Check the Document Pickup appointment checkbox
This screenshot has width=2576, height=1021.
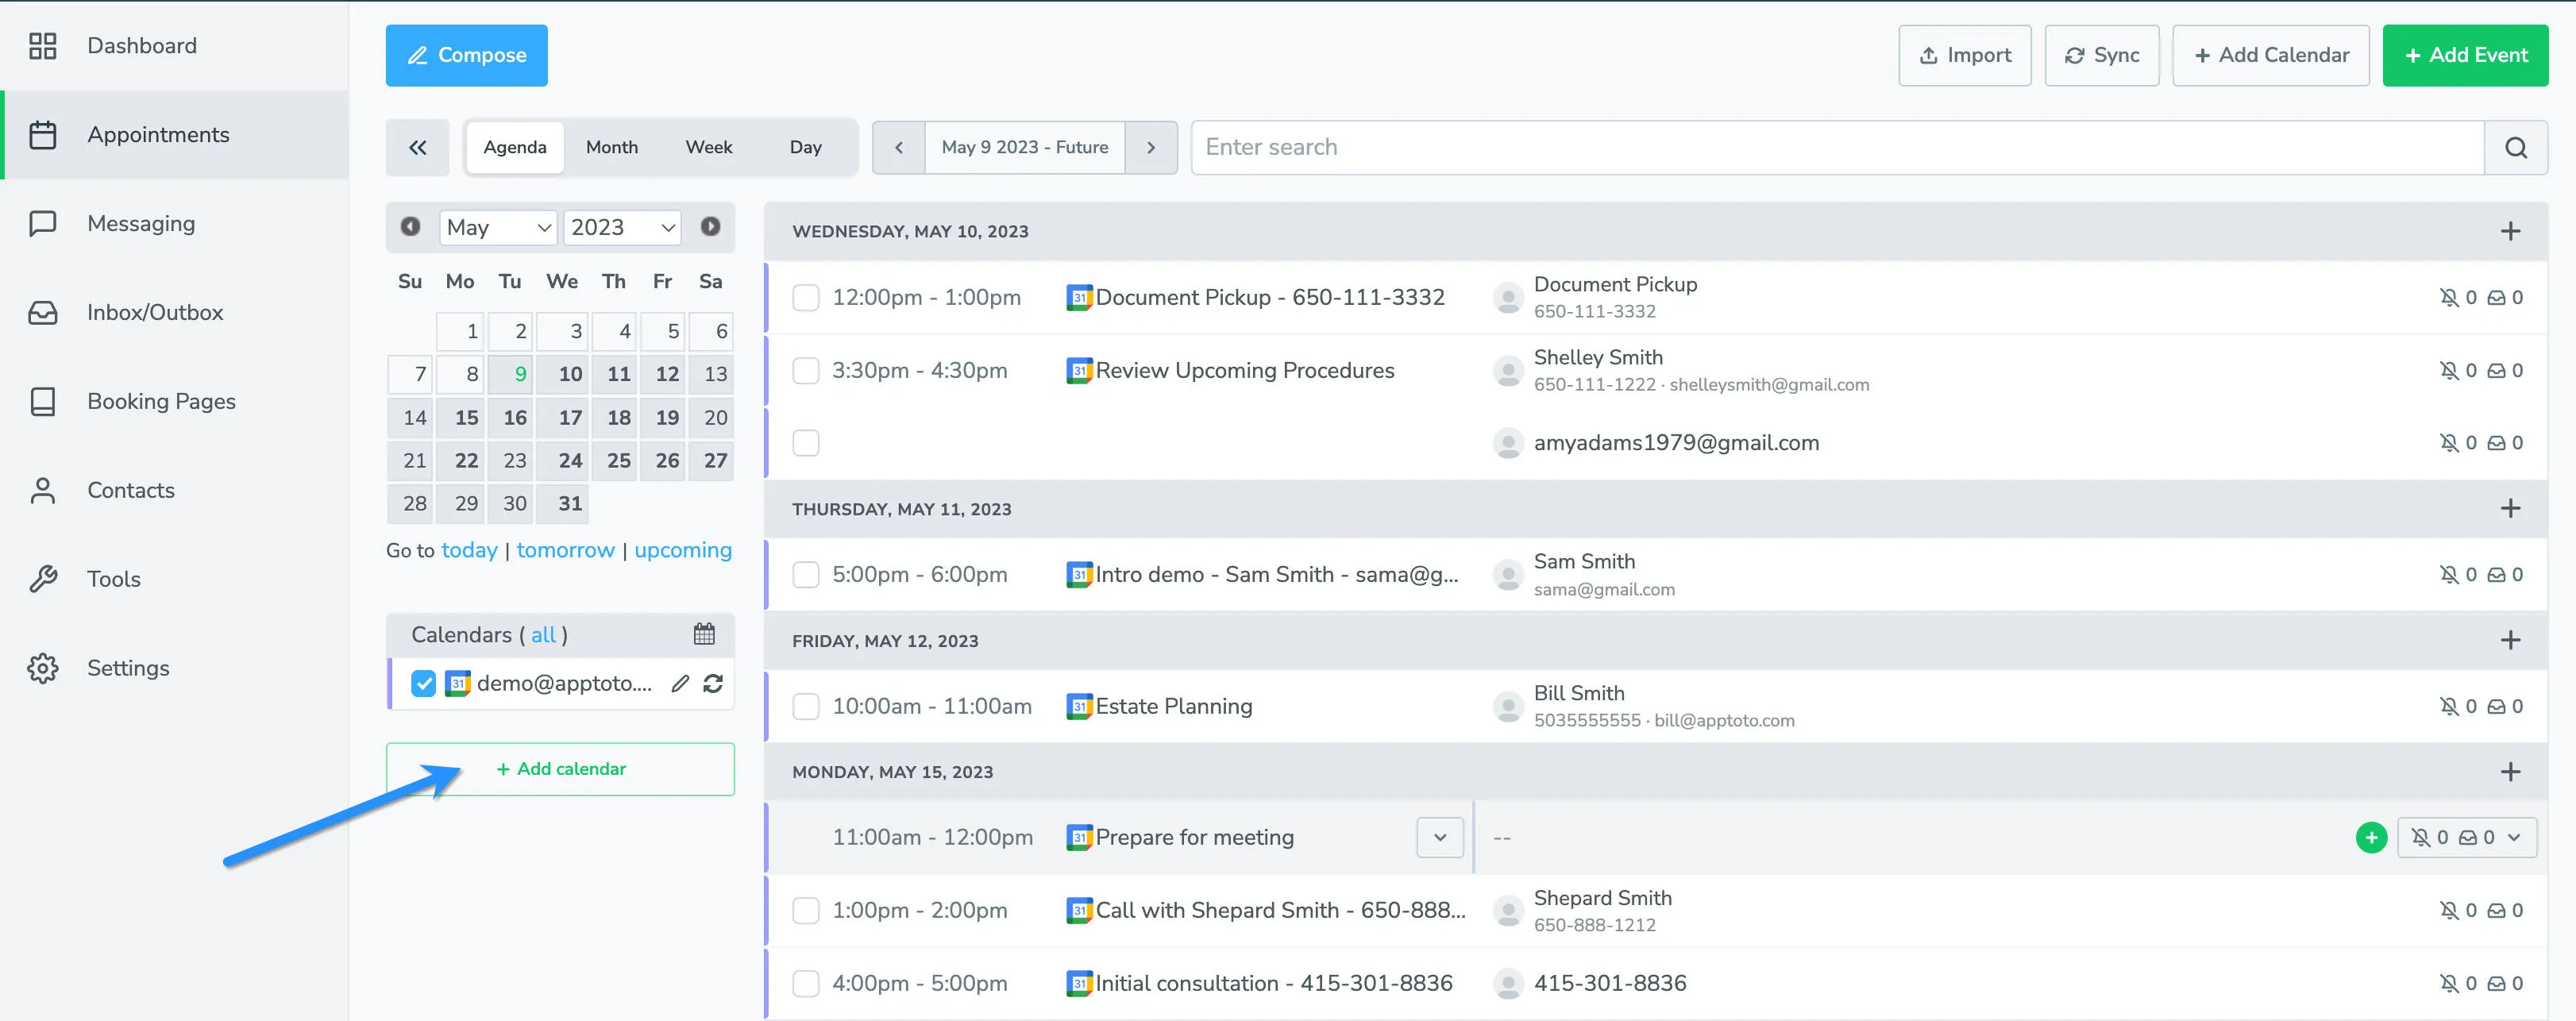coord(806,297)
